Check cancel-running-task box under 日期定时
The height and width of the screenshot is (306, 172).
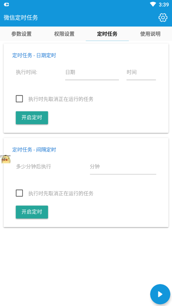tap(19, 99)
